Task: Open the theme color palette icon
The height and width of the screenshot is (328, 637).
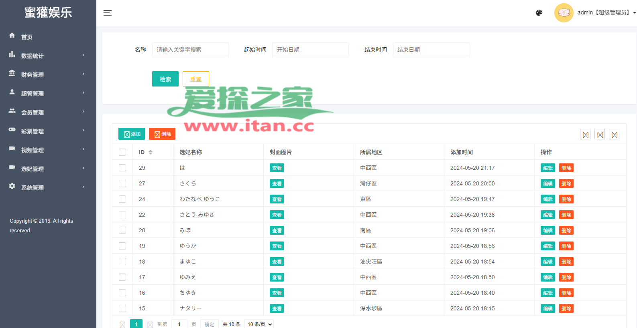Action: click(539, 13)
